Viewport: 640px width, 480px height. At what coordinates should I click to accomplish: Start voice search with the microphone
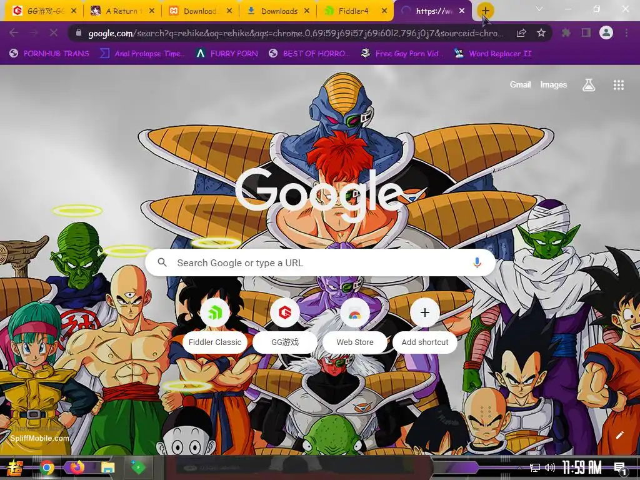(477, 262)
